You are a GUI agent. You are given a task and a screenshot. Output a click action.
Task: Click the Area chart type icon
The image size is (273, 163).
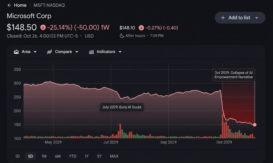(16, 52)
